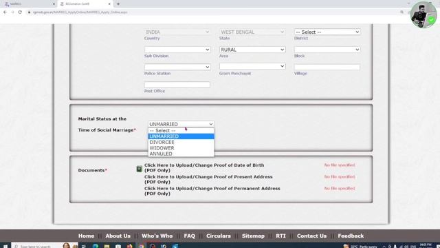Viewport: 440px width, 248px height.
Task: Click the webcam presenter thumbnail
Action: point(423,14)
